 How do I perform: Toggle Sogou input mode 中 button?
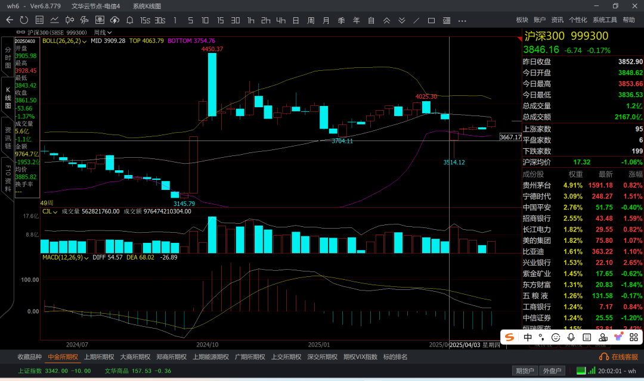(x=528, y=338)
